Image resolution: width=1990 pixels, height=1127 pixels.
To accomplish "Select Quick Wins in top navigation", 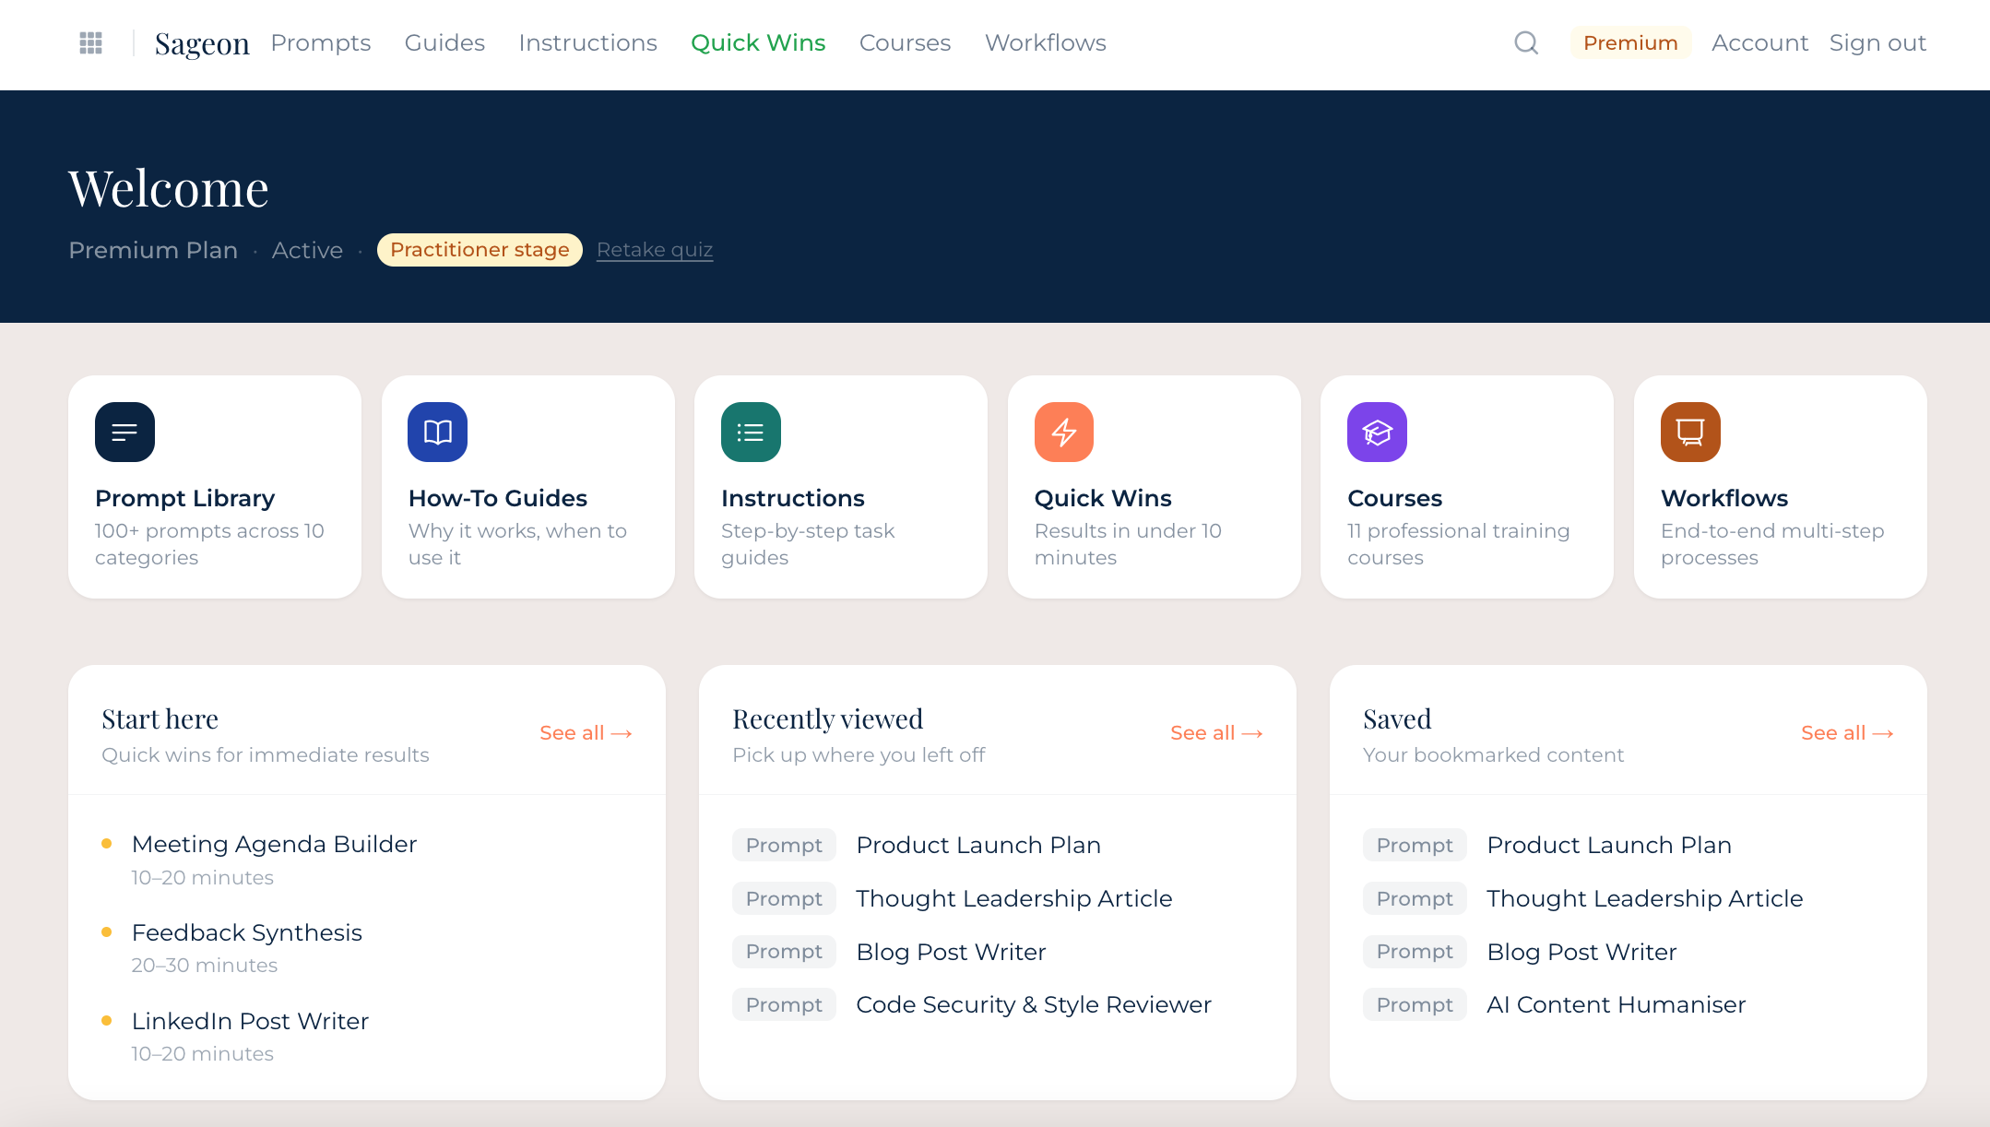I will pyautogui.click(x=758, y=42).
